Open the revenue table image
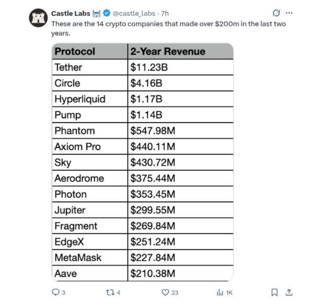 pos(143,162)
